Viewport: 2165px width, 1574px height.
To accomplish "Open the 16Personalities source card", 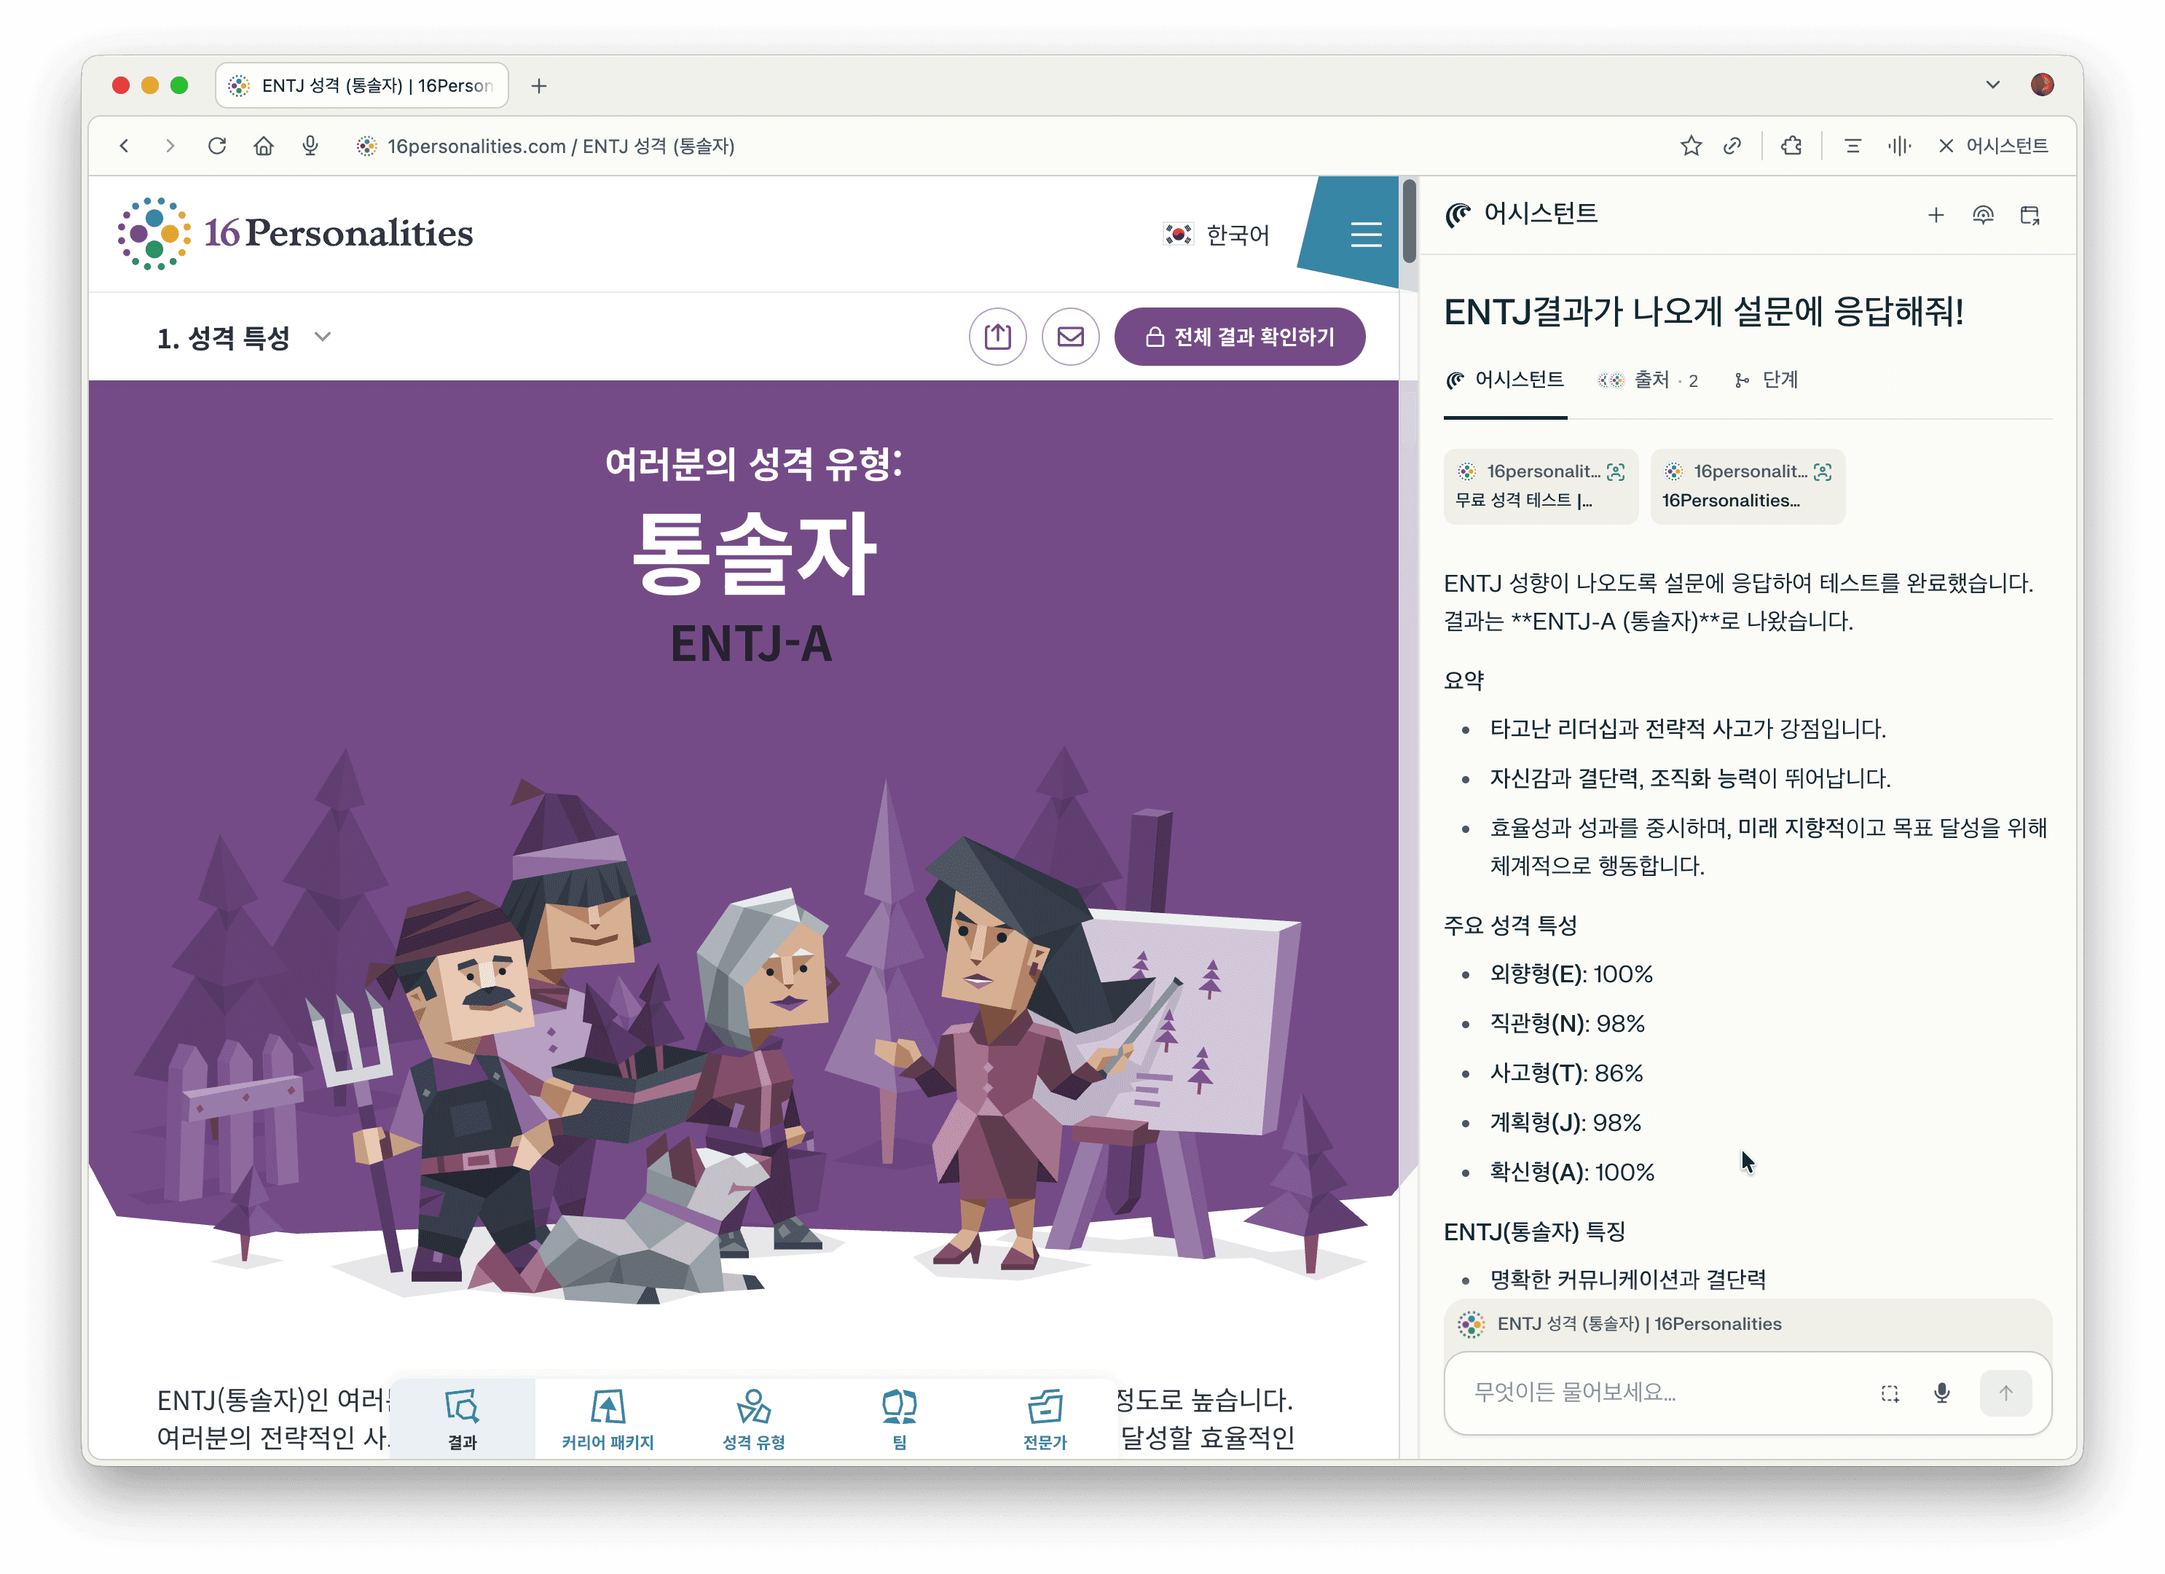I will (x=1747, y=486).
